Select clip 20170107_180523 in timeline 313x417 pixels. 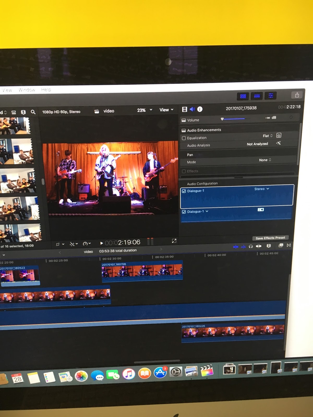click(20, 276)
